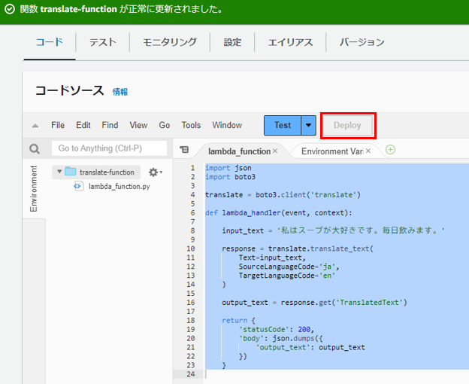Image resolution: width=469 pixels, height=384 pixels.
Task: Open the 情報 link beside コードソース
Action: (120, 92)
